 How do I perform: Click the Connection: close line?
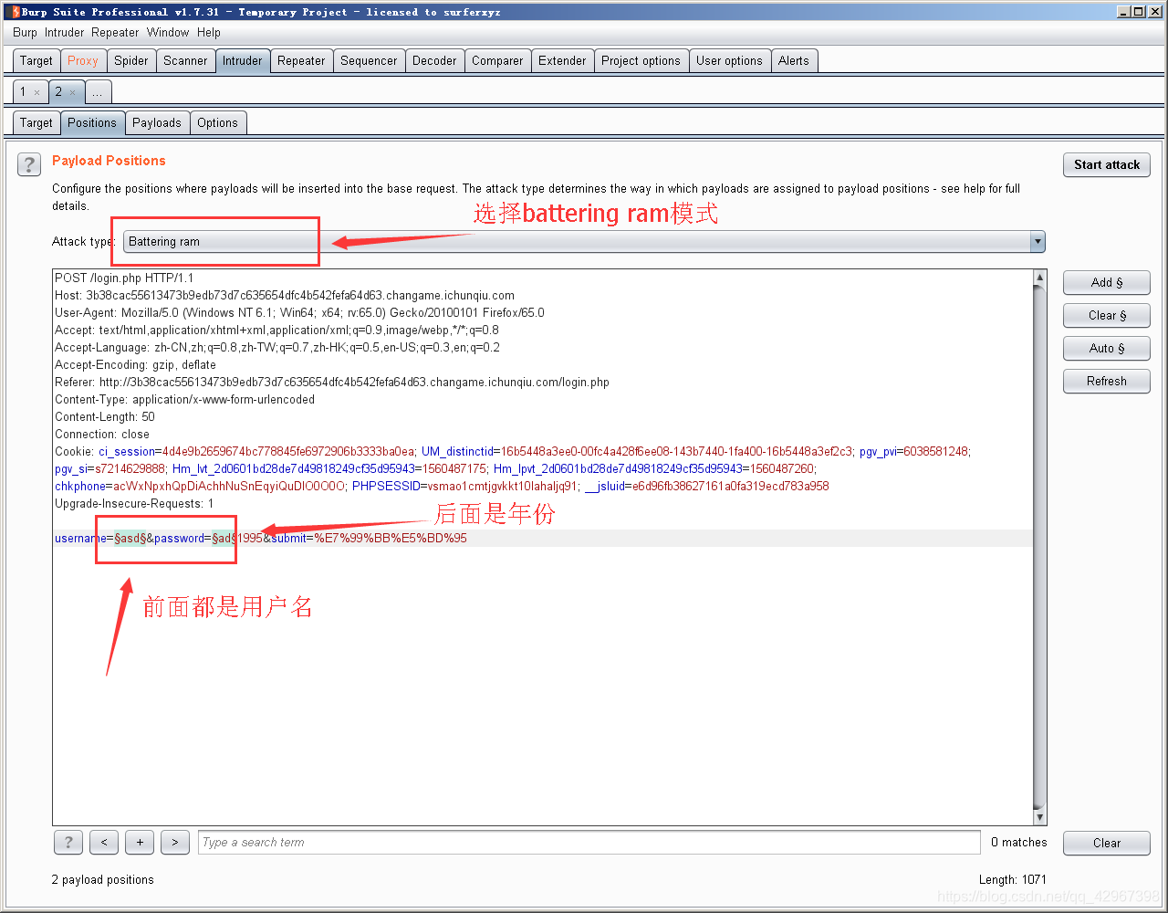(x=102, y=434)
